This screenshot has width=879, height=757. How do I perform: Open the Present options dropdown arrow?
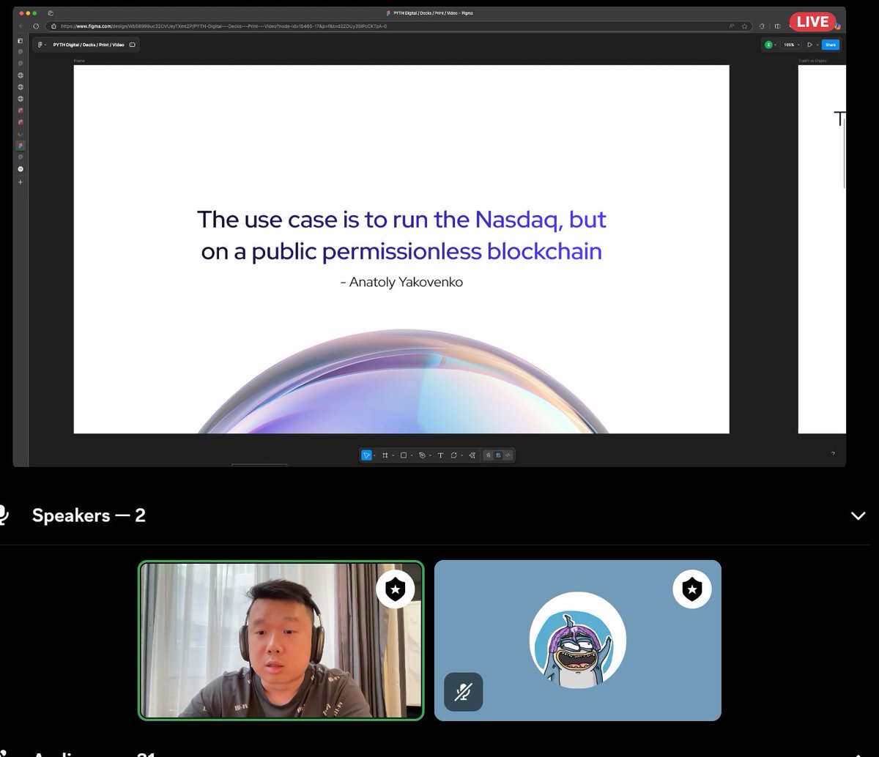(x=817, y=45)
